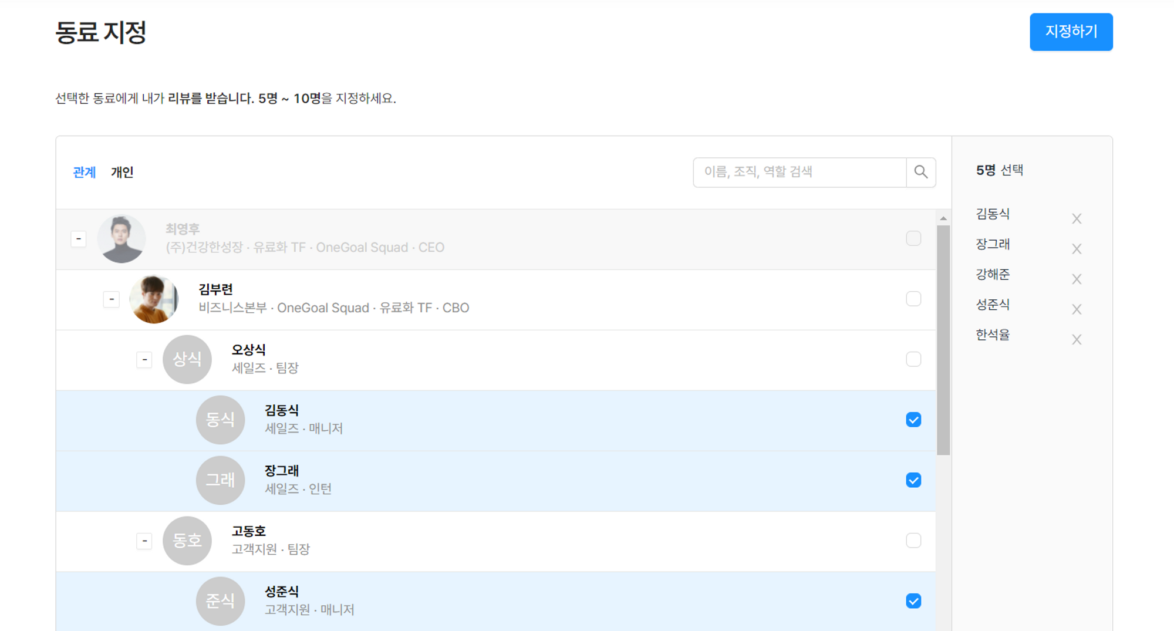Check the 김부련 checkbox
This screenshot has width=1174, height=631.
913,299
